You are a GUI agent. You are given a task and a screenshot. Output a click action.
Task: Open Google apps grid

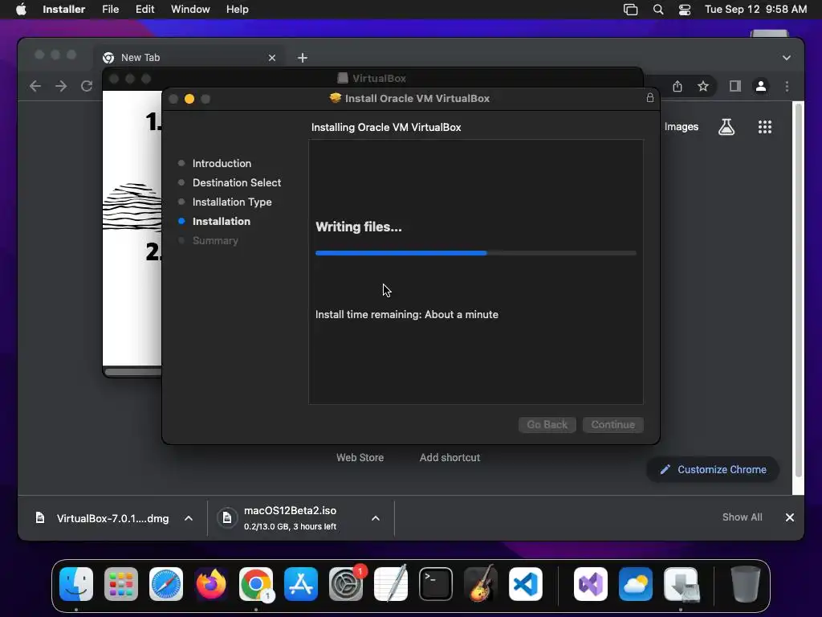765,127
